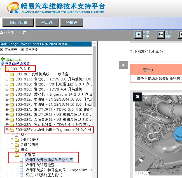The height and width of the screenshot is (178, 182).
Task: Expand the 303-01E INGENIUM I6 node
Action: pos(7,99)
